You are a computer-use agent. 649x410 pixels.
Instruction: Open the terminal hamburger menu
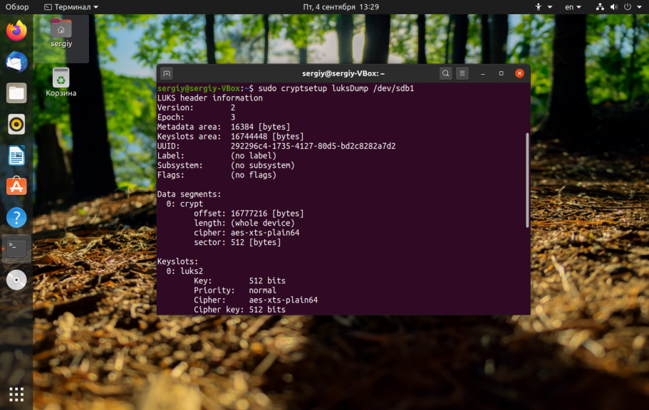click(x=462, y=73)
